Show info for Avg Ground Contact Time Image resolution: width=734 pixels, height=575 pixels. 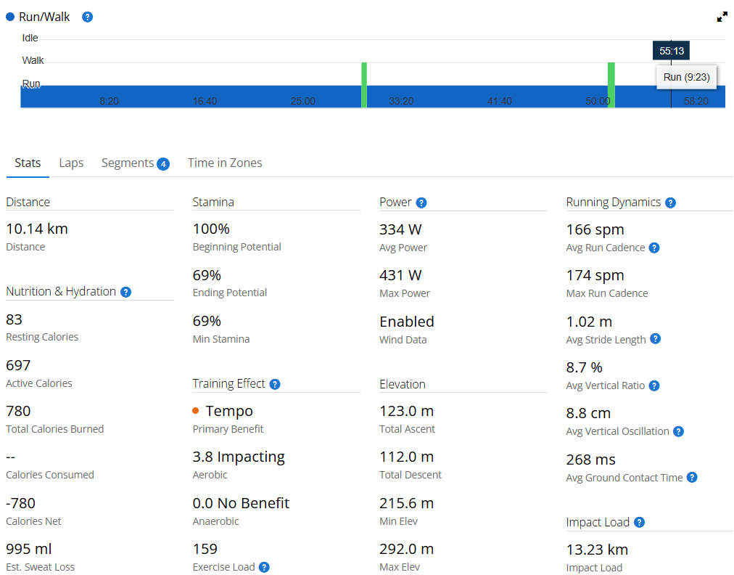click(692, 478)
